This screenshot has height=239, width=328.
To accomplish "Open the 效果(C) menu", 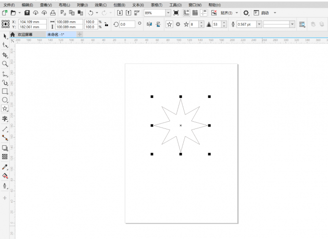I will pyautogui.click(x=100, y=4).
